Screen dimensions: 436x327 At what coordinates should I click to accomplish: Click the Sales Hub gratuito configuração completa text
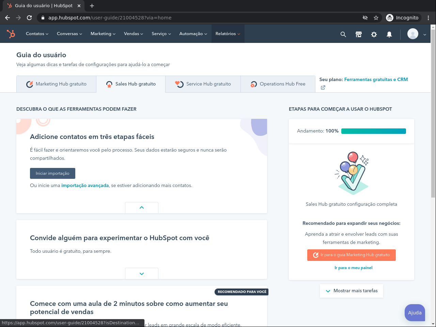click(352, 204)
